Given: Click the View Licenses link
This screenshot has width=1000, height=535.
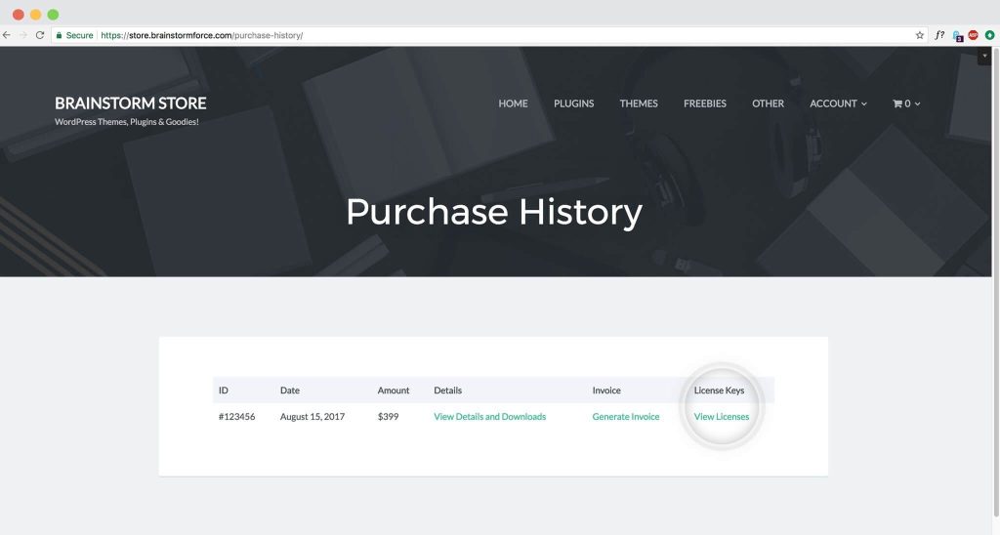Looking at the screenshot, I should 722,417.
